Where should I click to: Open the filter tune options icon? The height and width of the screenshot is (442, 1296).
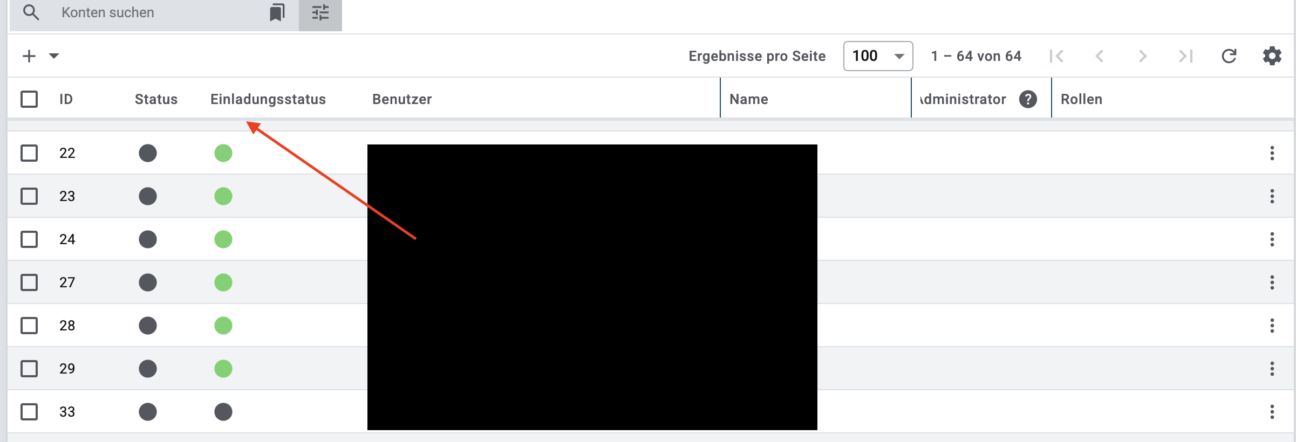pyautogui.click(x=320, y=12)
